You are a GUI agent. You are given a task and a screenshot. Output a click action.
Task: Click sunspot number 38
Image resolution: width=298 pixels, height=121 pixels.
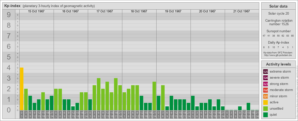tap(273, 36)
